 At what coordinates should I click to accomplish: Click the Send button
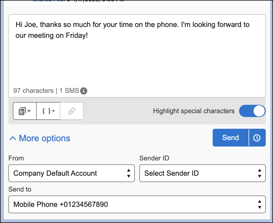230,137
